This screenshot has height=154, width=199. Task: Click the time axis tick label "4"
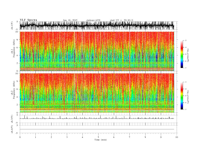coord(82,137)
